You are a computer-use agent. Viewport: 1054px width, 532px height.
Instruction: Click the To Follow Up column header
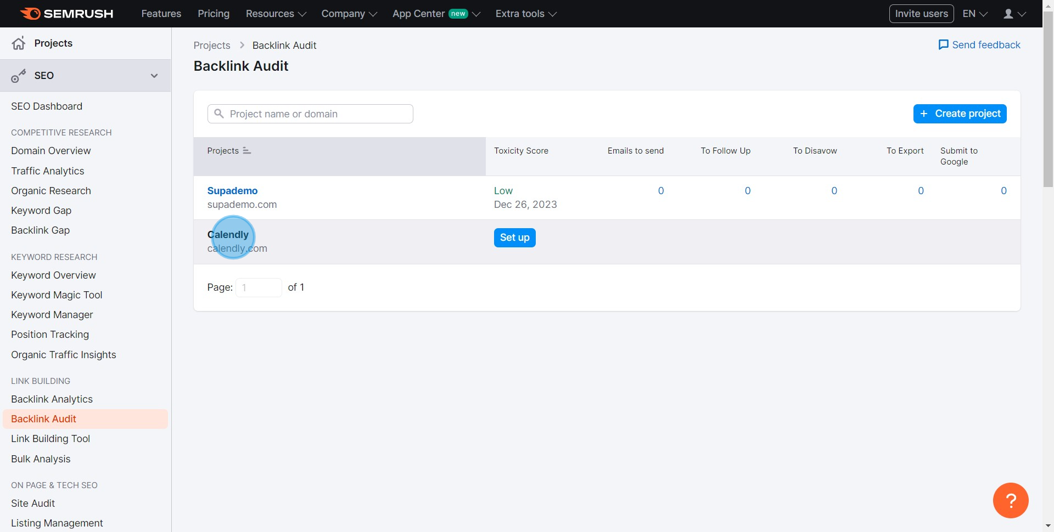726,151
